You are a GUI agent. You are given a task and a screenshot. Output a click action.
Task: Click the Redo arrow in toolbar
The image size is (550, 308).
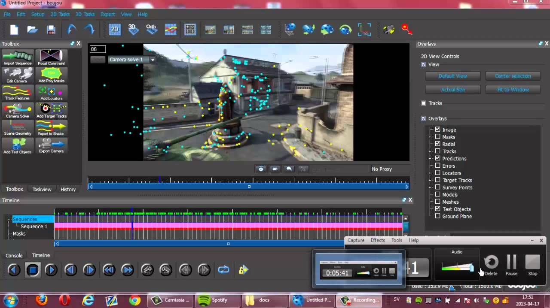89,29
